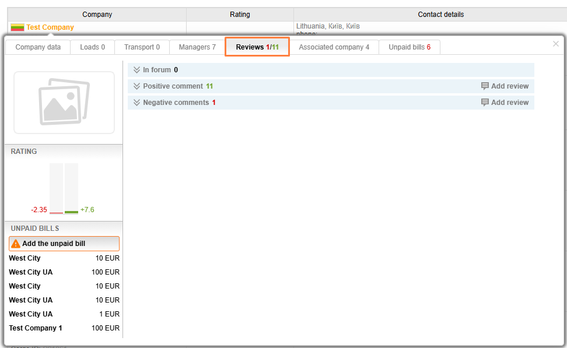
Task: Select the Test Company 1 unpaid bill entry
Action: (36, 328)
